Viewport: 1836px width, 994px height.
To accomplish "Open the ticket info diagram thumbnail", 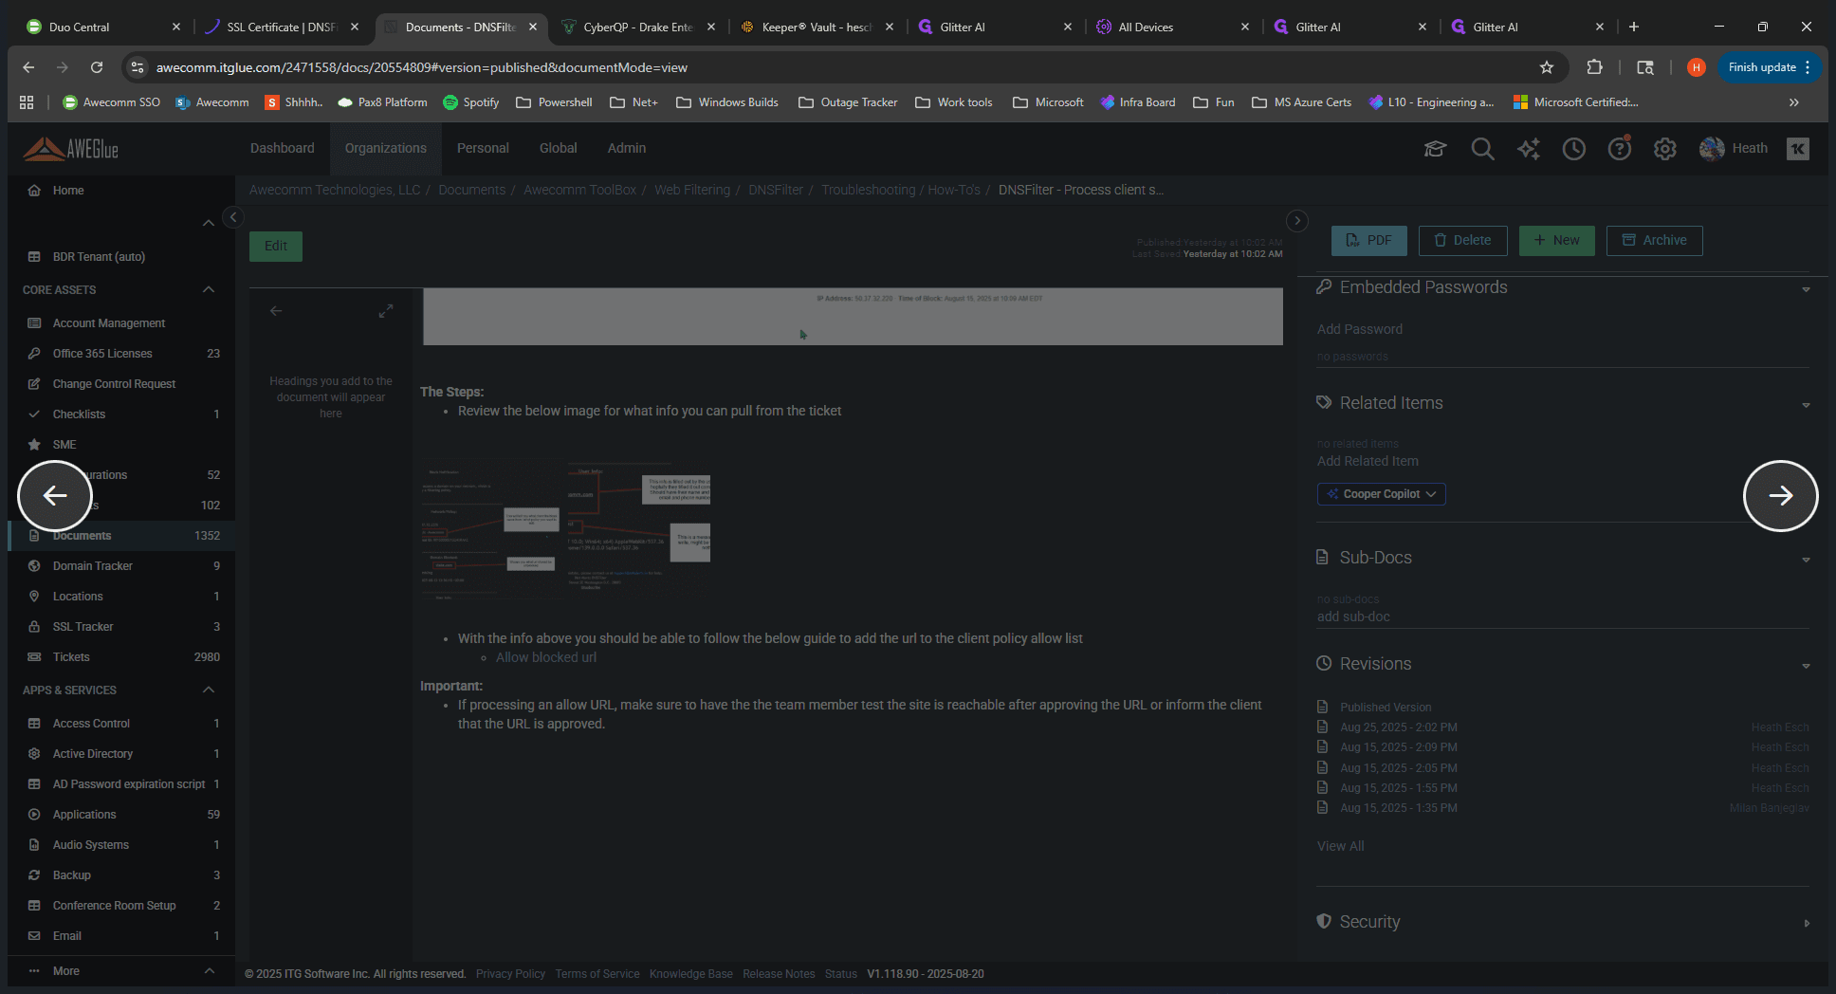I will (x=566, y=529).
